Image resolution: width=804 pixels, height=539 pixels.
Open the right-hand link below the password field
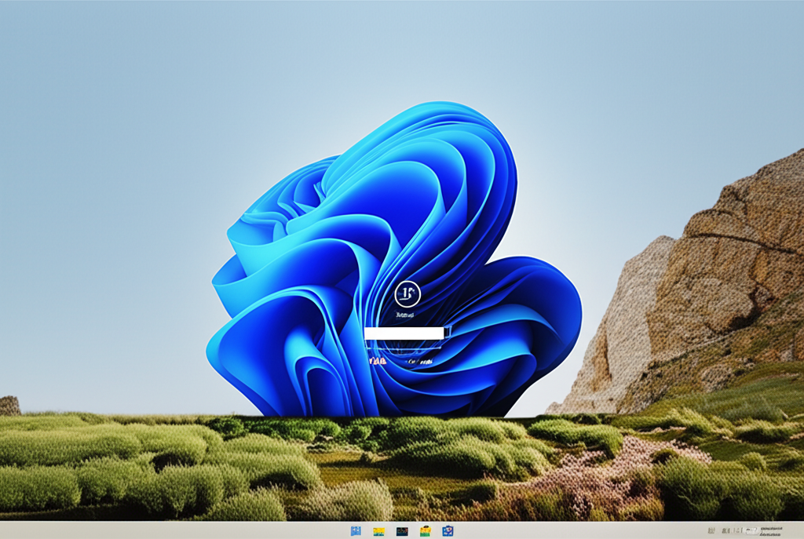point(421,362)
